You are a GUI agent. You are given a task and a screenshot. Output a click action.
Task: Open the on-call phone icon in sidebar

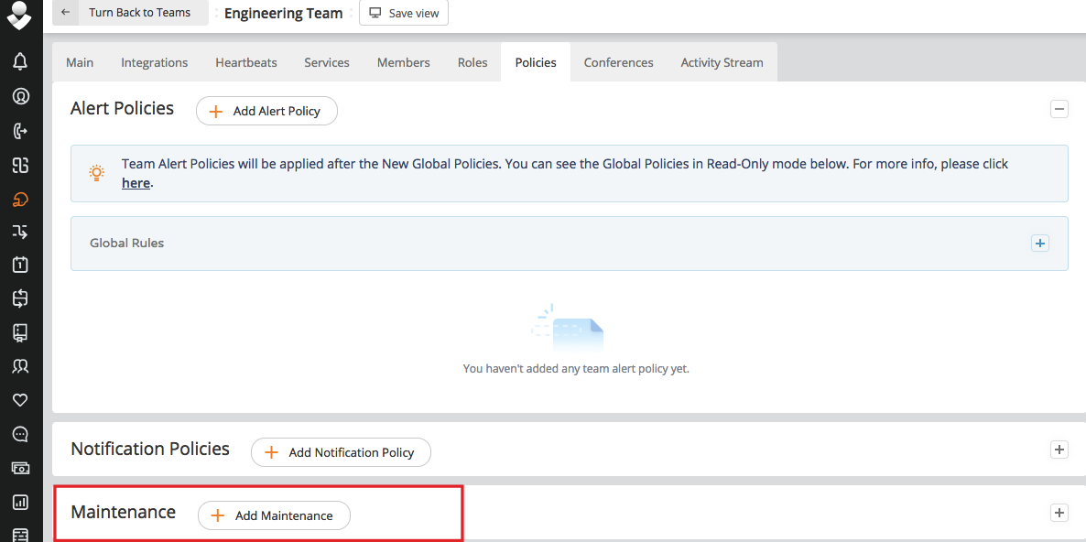pos(20,131)
